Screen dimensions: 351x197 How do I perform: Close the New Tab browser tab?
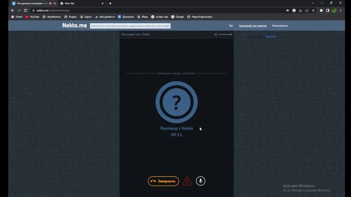(103, 3)
